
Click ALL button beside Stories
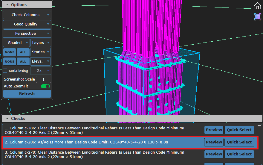coord(23,52)
